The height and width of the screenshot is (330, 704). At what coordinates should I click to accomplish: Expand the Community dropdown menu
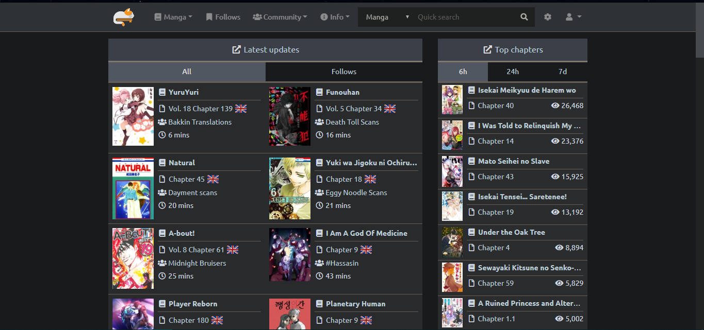click(x=280, y=17)
